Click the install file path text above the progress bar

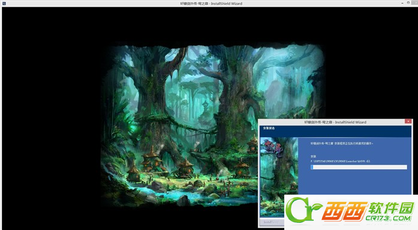pyautogui.click(x=340, y=161)
